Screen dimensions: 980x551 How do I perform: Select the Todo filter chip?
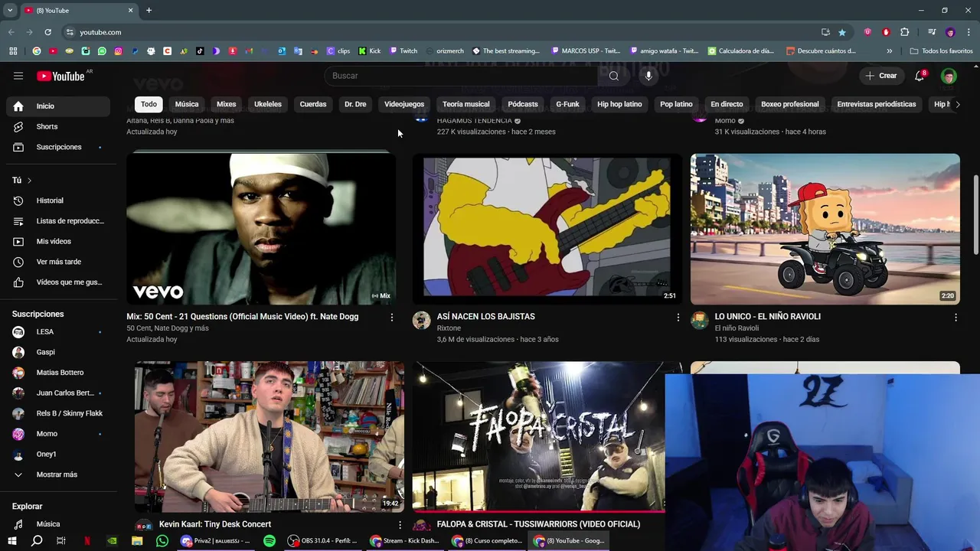click(149, 104)
